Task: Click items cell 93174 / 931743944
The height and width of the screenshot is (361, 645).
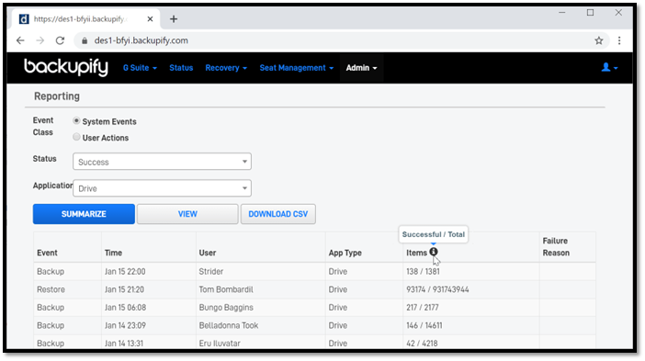Action: (x=437, y=289)
